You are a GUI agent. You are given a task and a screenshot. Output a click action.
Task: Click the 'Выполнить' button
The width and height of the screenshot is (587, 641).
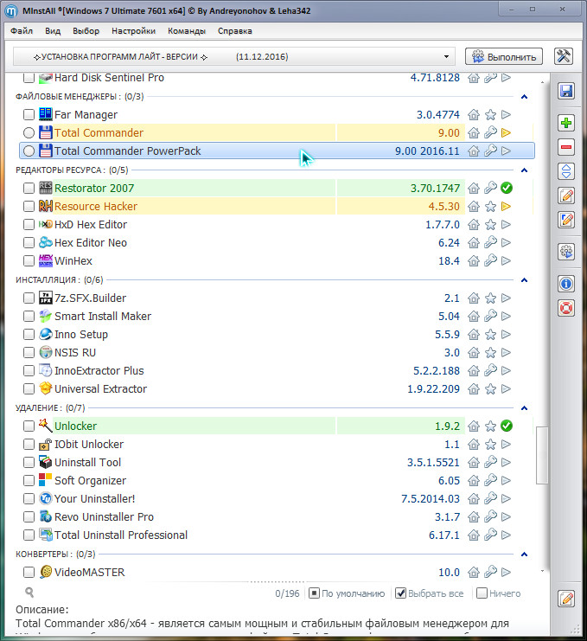coord(504,57)
